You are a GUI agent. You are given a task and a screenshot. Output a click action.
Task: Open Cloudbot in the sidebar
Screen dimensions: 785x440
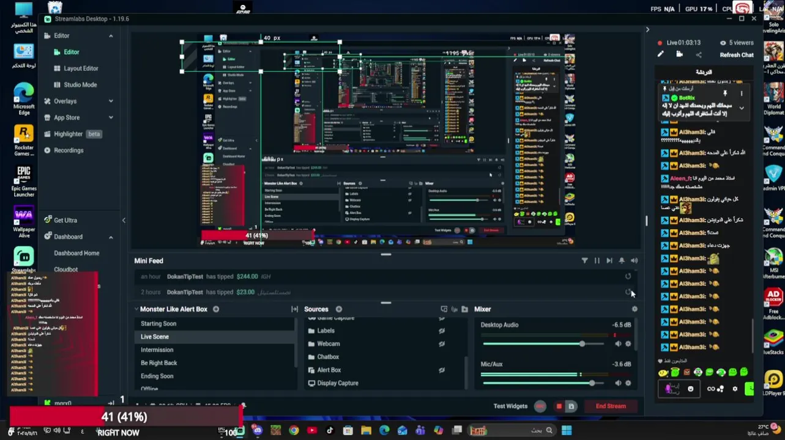click(x=65, y=269)
